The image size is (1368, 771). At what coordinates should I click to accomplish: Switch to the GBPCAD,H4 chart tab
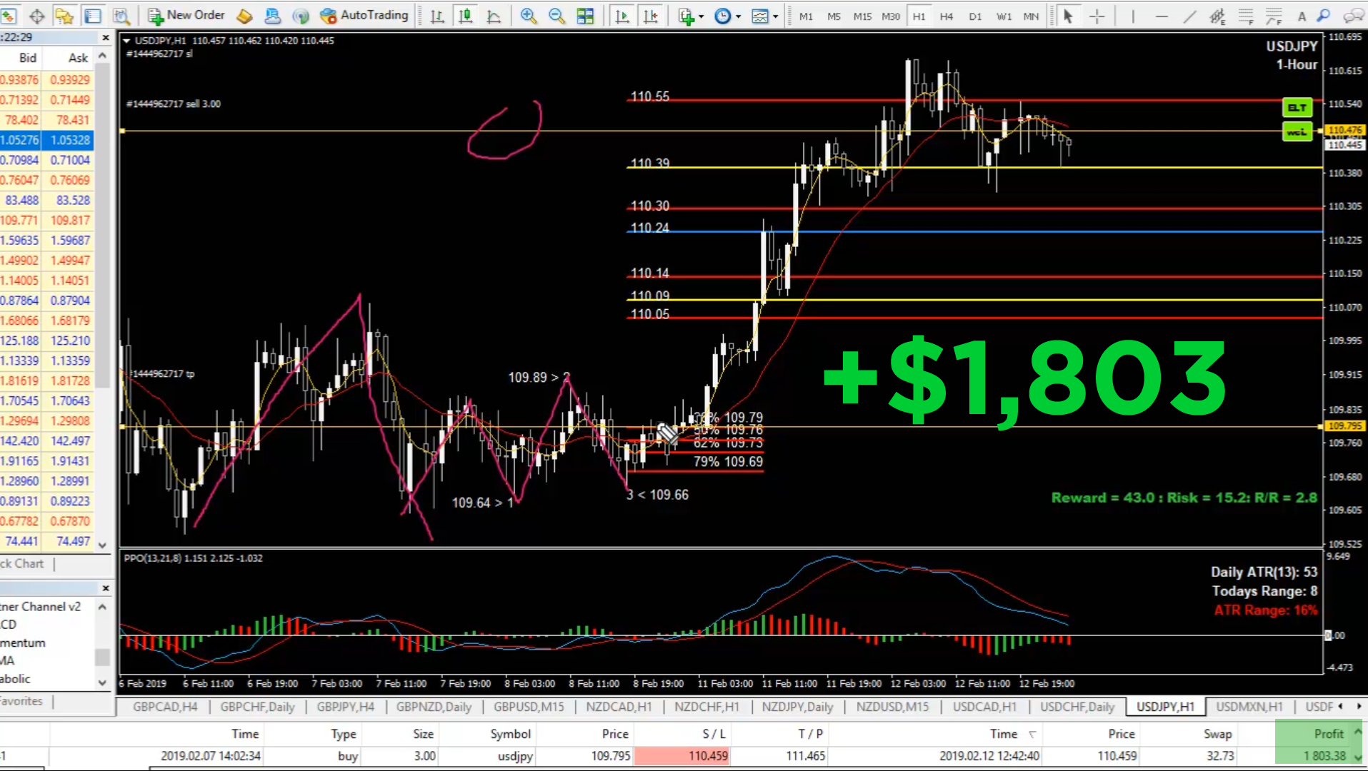pyautogui.click(x=165, y=707)
